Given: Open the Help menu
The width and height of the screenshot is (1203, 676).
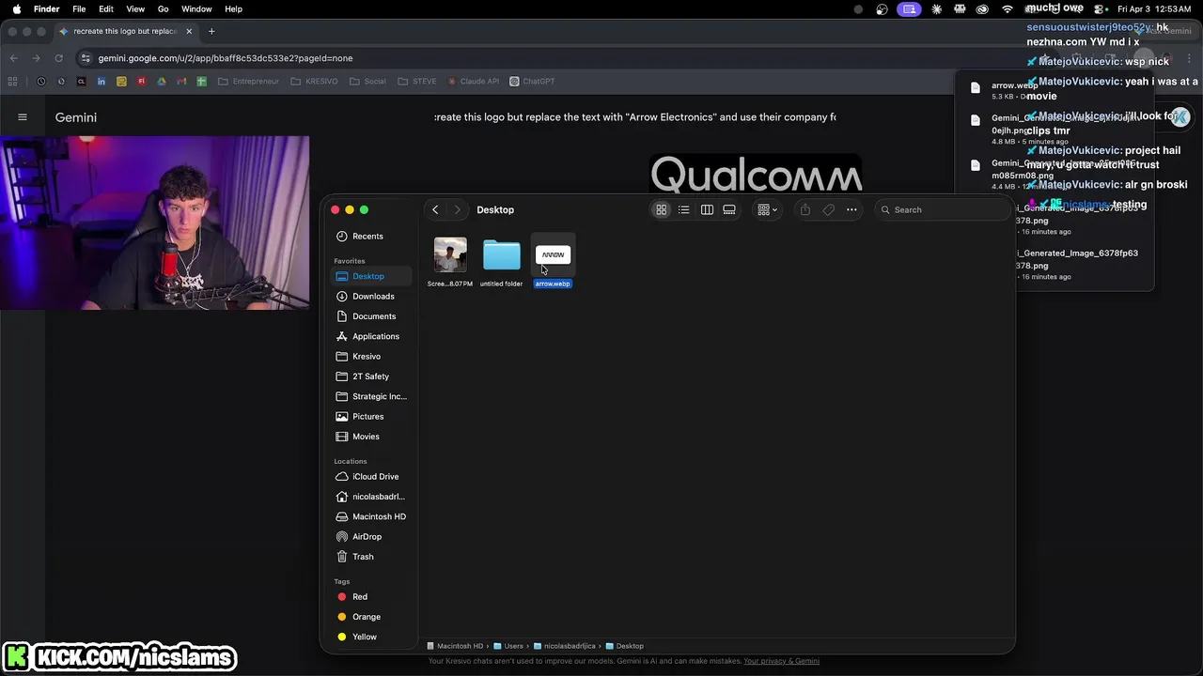Looking at the screenshot, I should (233, 8).
